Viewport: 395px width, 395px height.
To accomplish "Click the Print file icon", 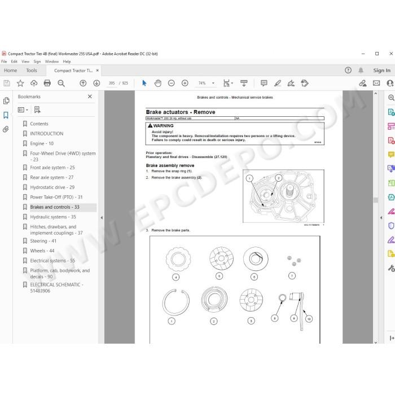I will tap(47, 83).
